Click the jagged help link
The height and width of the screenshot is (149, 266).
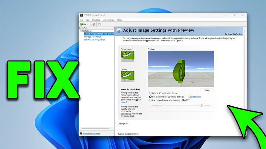[x=124, y=102]
